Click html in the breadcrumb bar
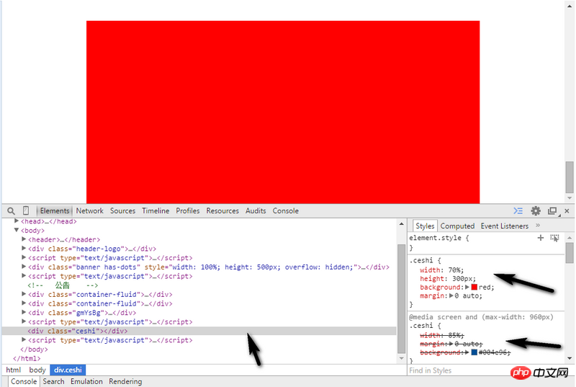Image resolution: width=576 pixels, height=387 pixels. (14, 370)
